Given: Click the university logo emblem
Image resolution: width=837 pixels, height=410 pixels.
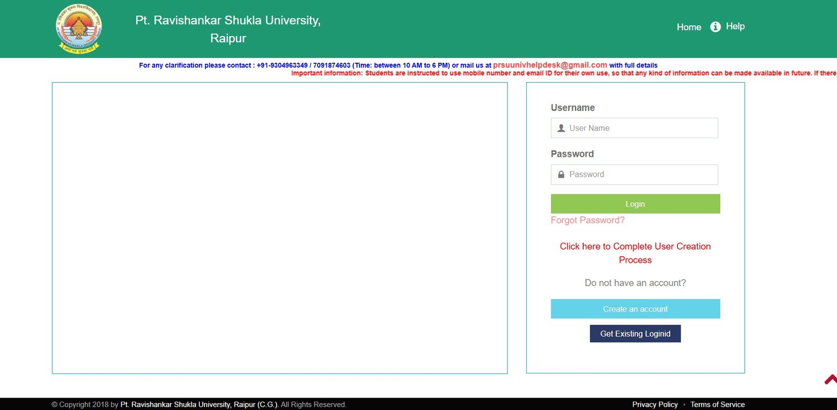Looking at the screenshot, I should (x=78, y=28).
